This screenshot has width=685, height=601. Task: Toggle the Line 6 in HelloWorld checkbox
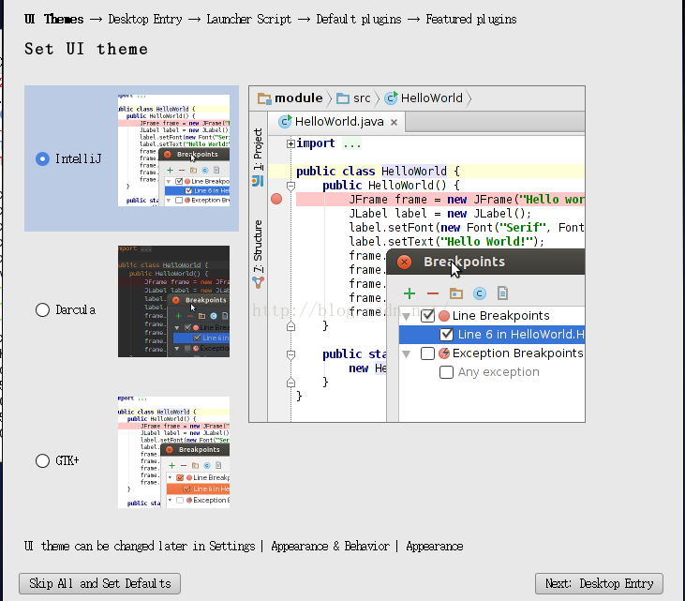[x=446, y=335]
